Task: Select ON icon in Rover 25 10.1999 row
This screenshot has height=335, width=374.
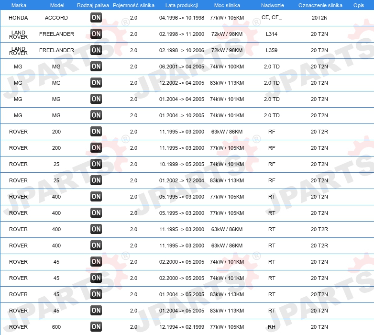Action: tap(96, 164)
